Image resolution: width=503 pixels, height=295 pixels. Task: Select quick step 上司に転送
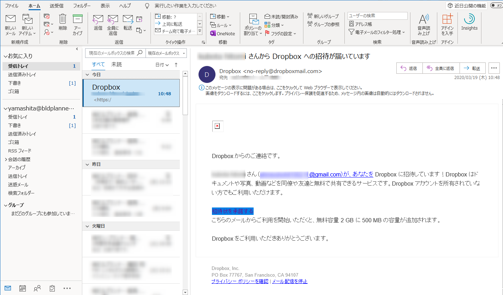[x=175, y=24]
